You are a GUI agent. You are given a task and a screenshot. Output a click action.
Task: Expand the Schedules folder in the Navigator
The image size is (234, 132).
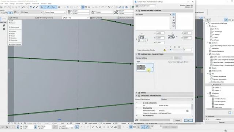[x=208, y=93]
